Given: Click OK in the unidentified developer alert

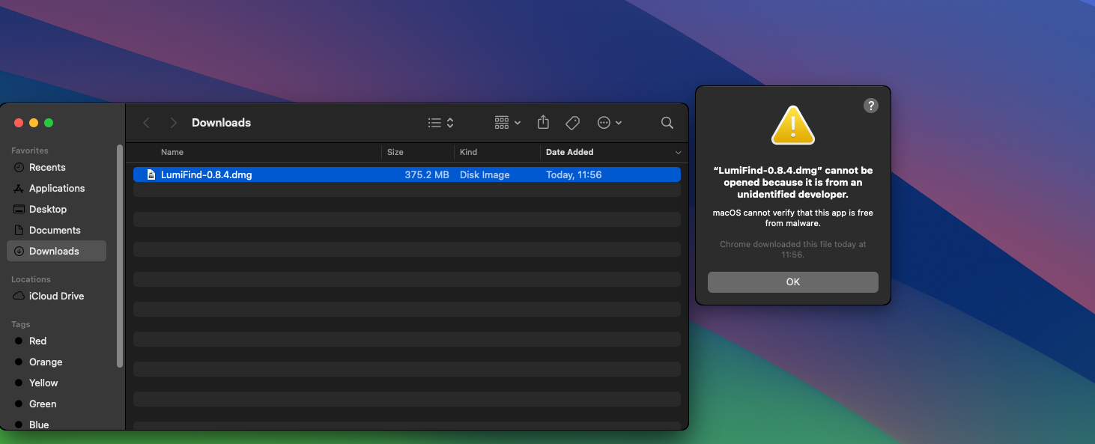Looking at the screenshot, I should click(792, 282).
